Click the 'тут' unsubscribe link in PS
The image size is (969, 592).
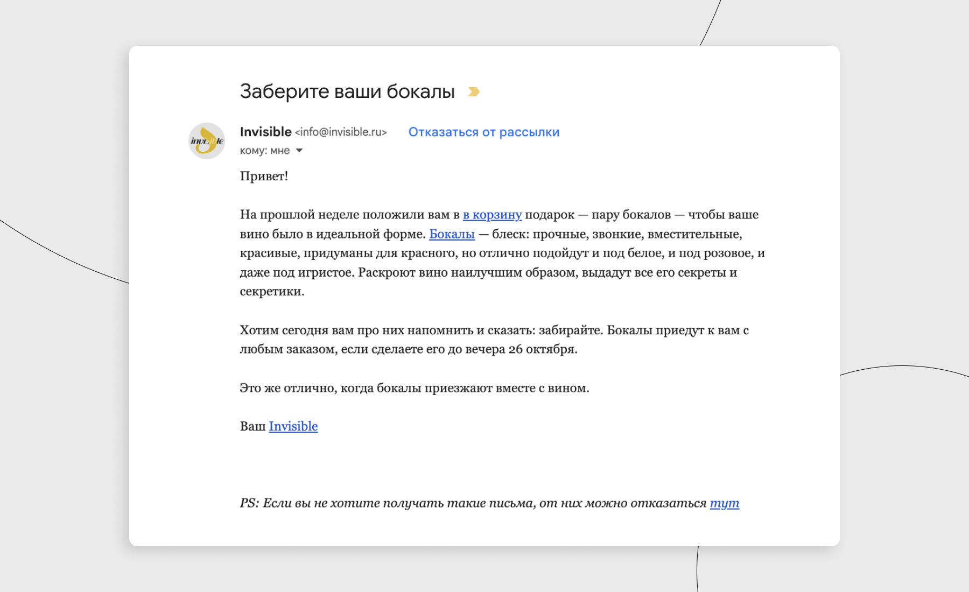(x=725, y=503)
